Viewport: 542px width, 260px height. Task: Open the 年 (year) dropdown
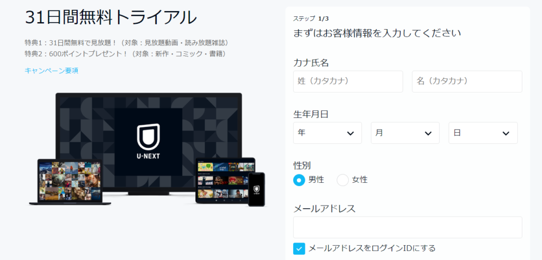327,133
